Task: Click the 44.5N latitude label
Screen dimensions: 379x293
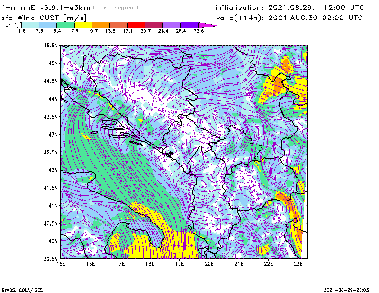Action: coord(51,81)
